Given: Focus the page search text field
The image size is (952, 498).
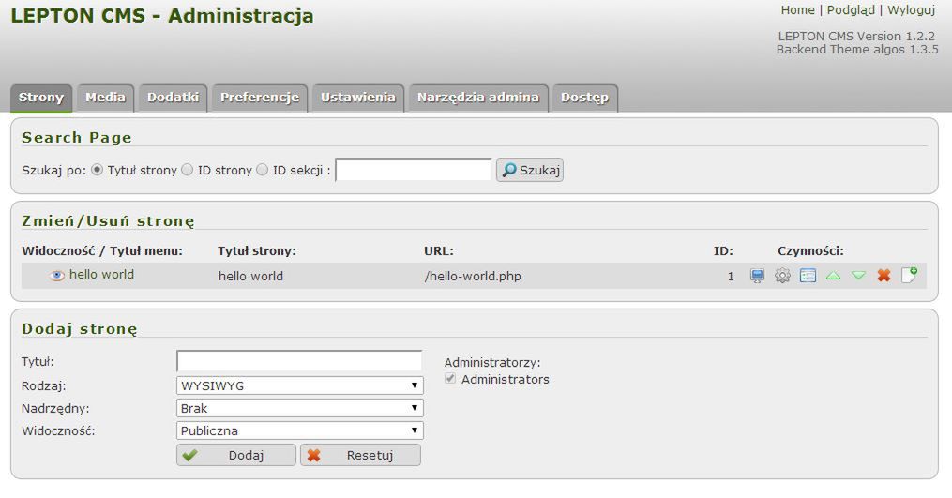Looking at the screenshot, I should pyautogui.click(x=414, y=170).
